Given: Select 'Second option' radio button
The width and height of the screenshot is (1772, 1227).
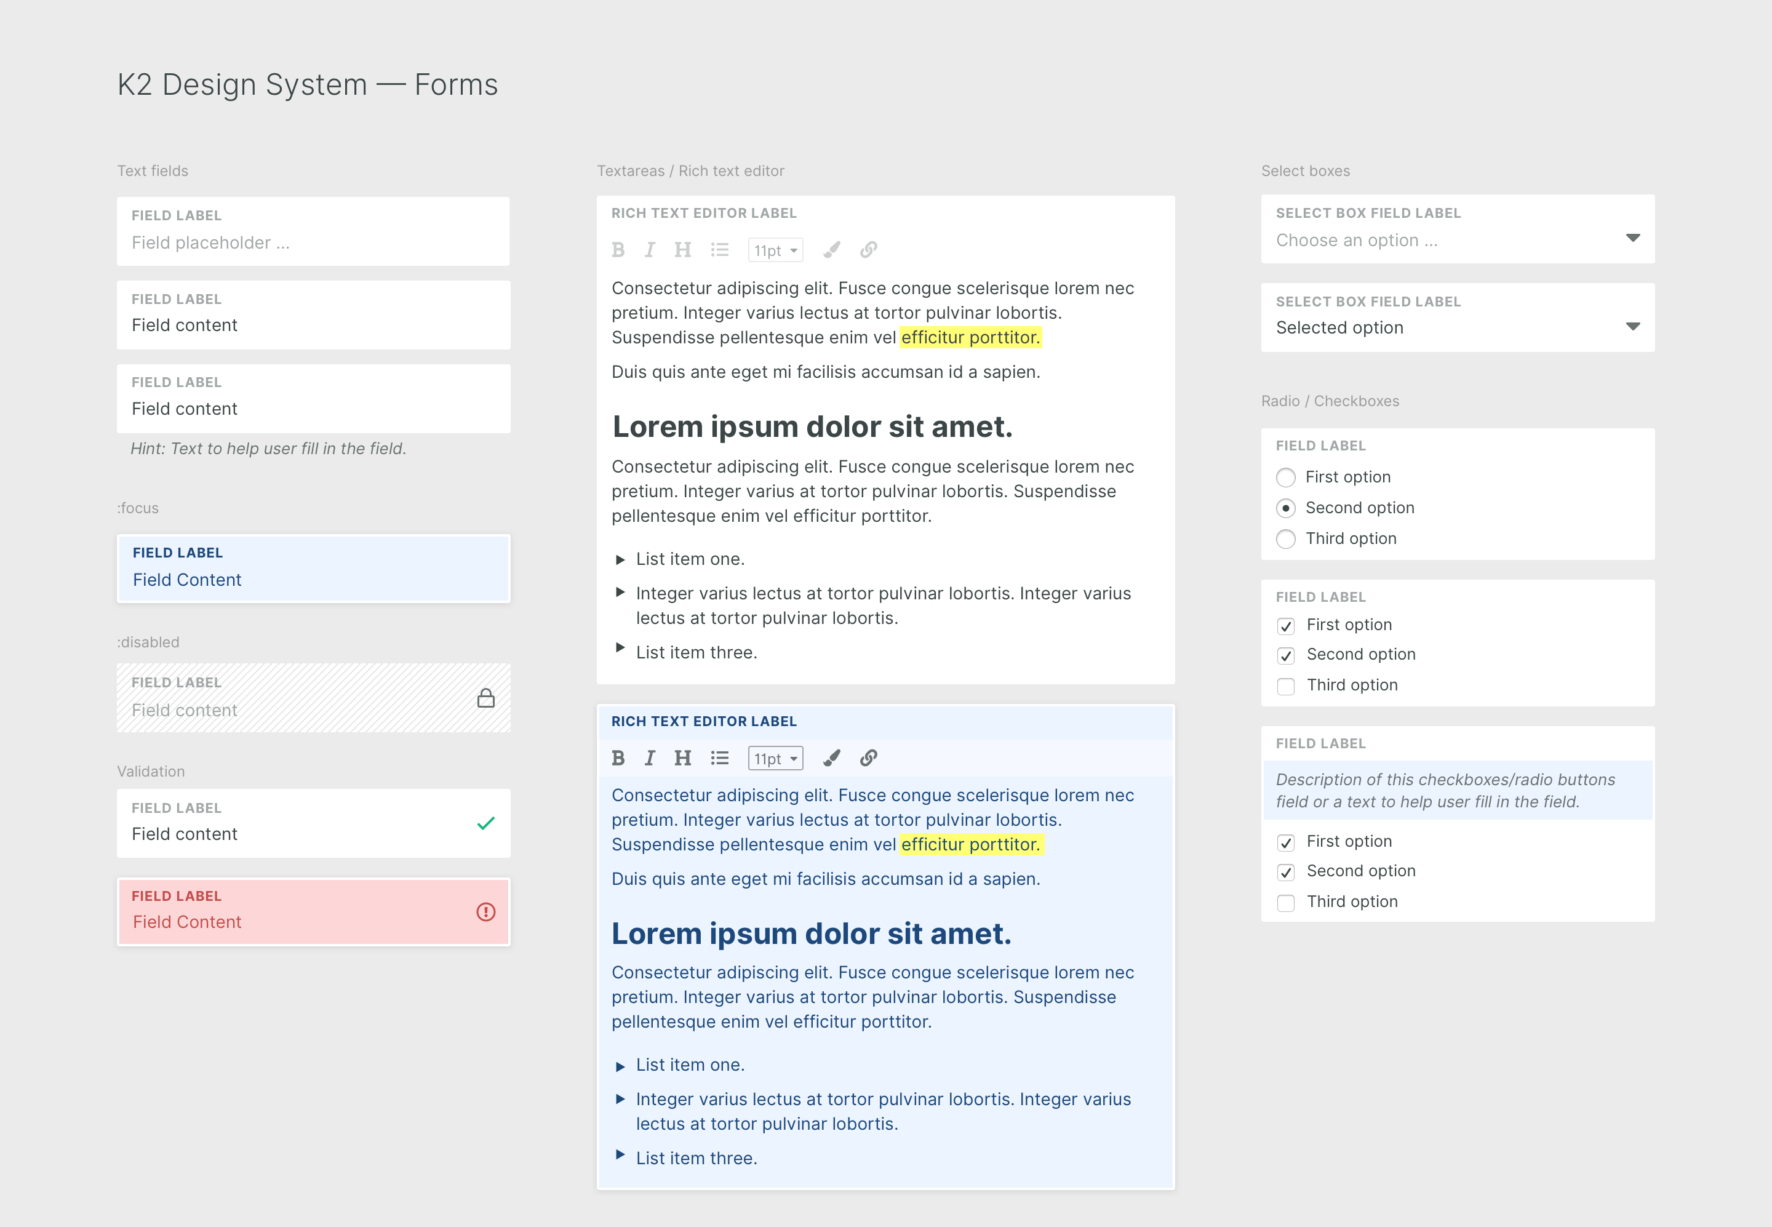Looking at the screenshot, I should tap(1285, 508).
